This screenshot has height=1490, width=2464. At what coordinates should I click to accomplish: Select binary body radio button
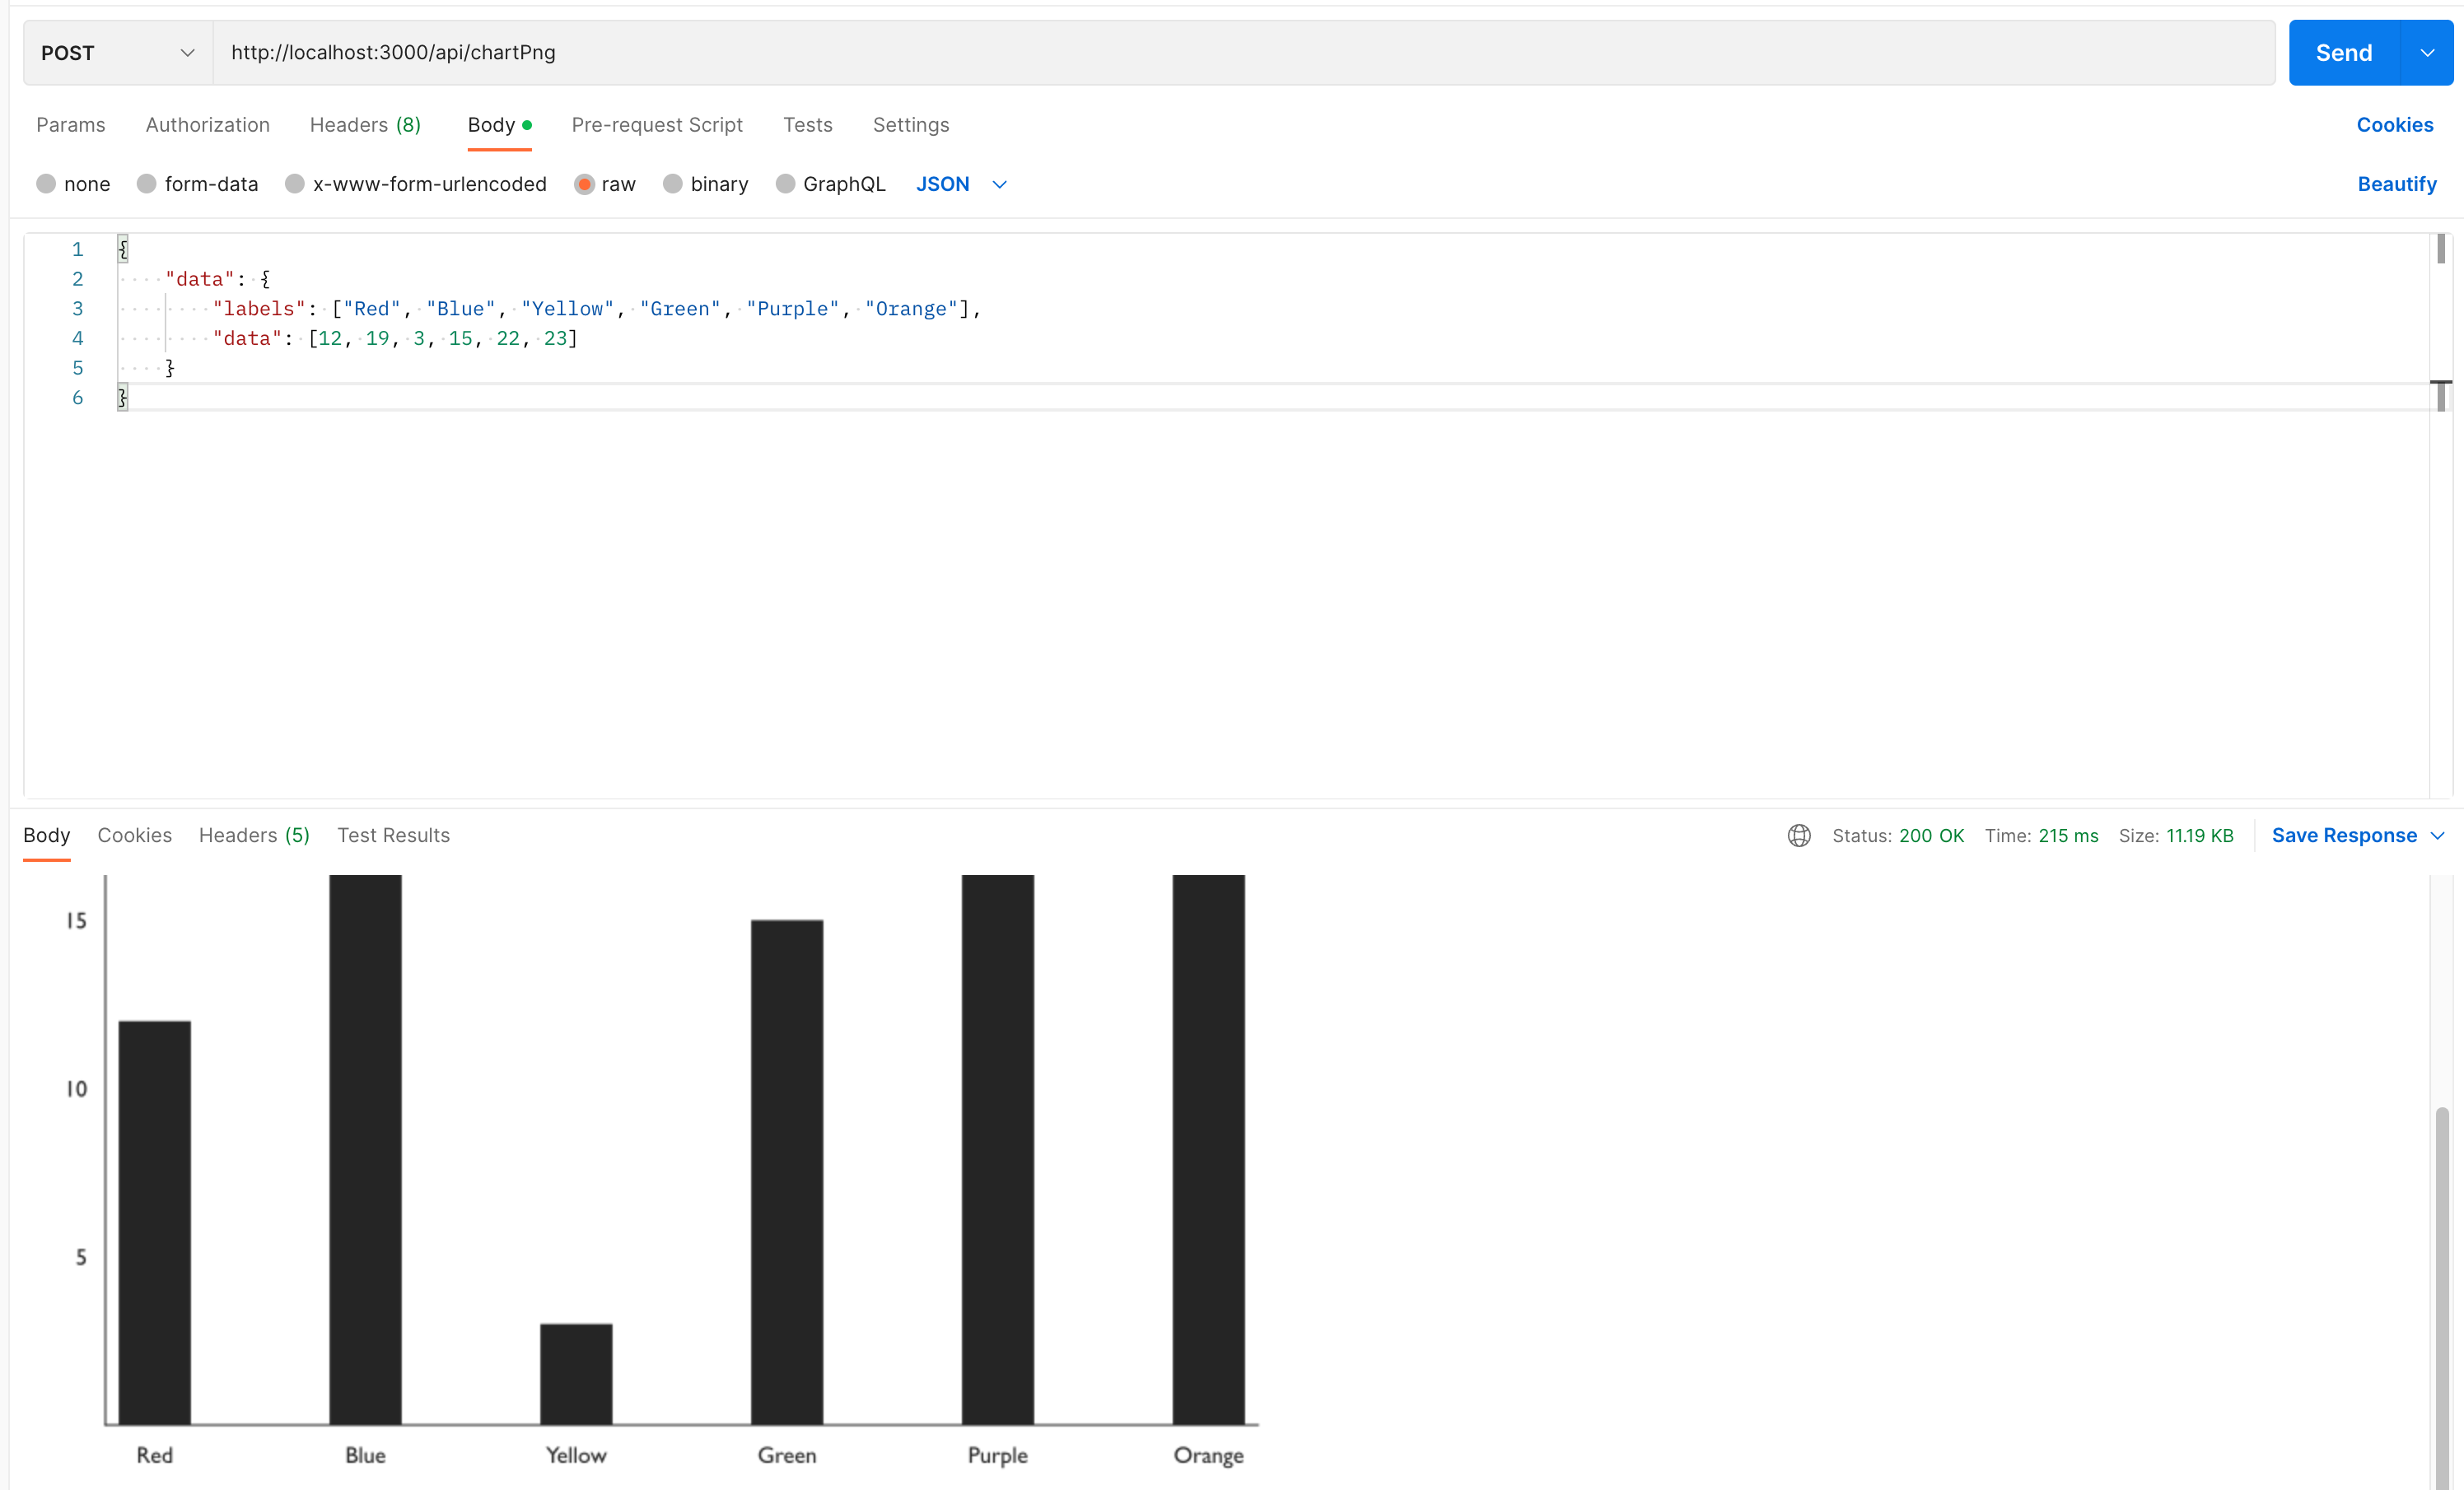pyautogui.click(x=673, y=184)
